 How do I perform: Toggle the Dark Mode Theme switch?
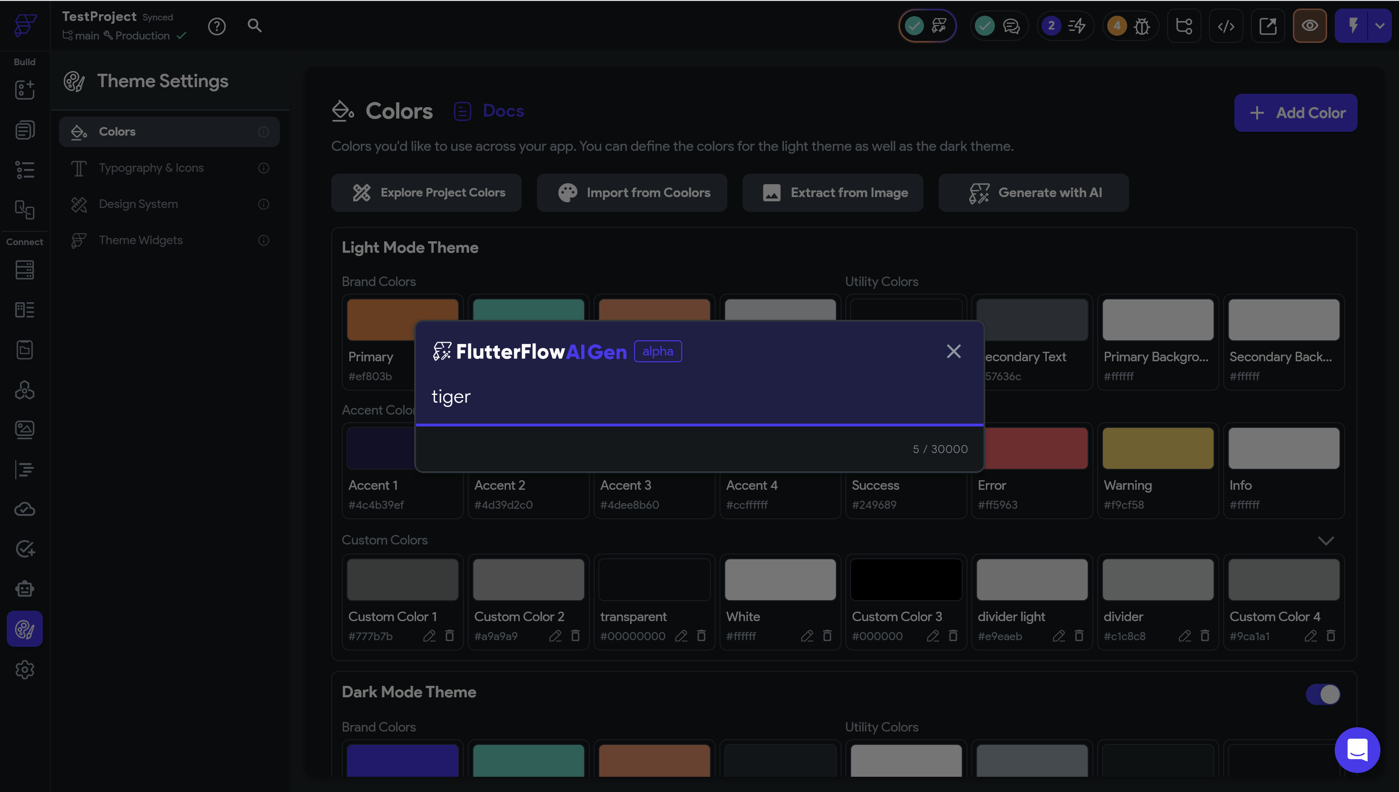1323,694
